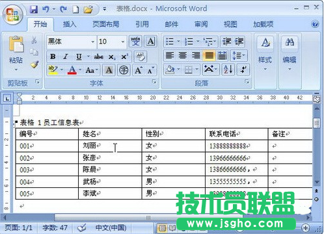
Task: Open the Office button menu
Action: pos(13,15)
